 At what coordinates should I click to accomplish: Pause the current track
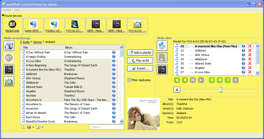(x=212, y=80)
